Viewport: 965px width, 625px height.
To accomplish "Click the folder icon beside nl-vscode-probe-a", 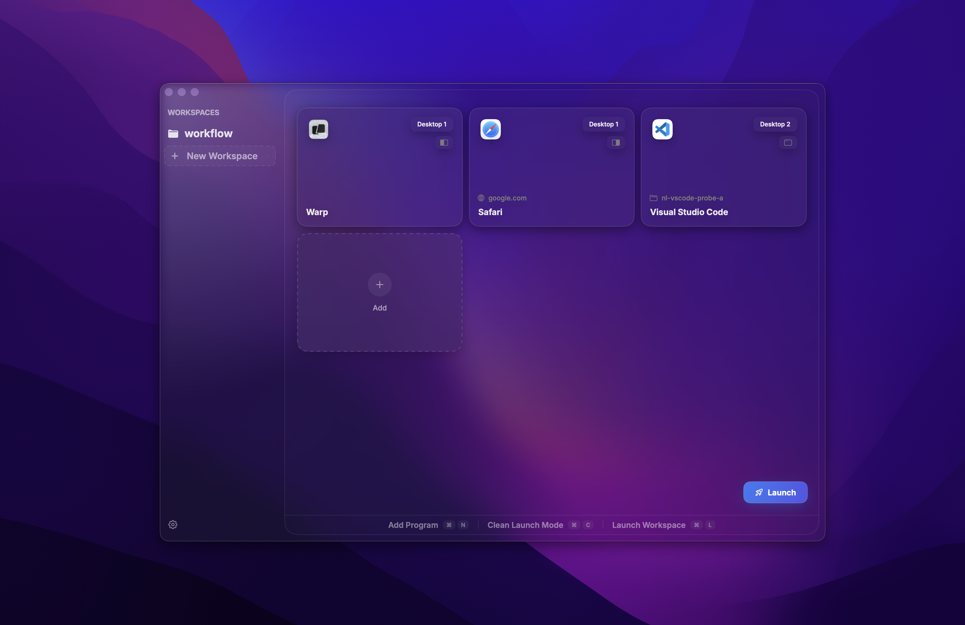I will coord(653,198).
